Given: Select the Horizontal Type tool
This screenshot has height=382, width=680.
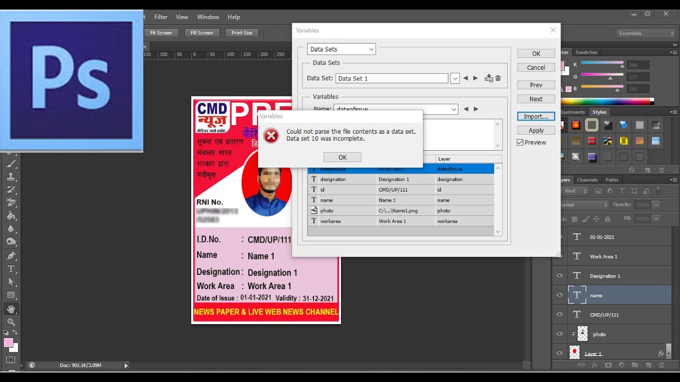Looking at the screenshot, I should 11,269.
